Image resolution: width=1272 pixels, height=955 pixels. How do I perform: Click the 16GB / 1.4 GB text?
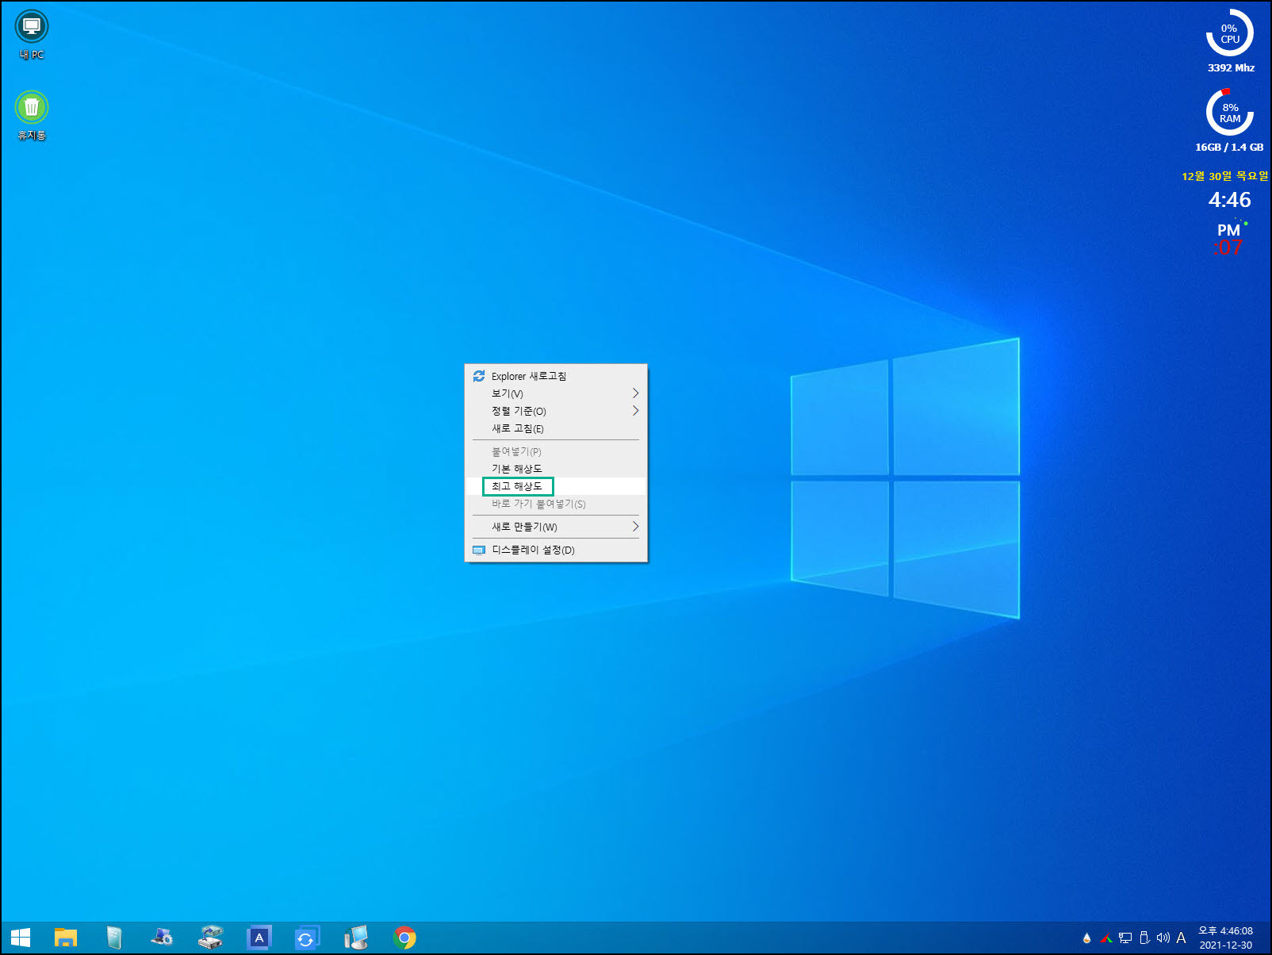[x=1229, y=148]
